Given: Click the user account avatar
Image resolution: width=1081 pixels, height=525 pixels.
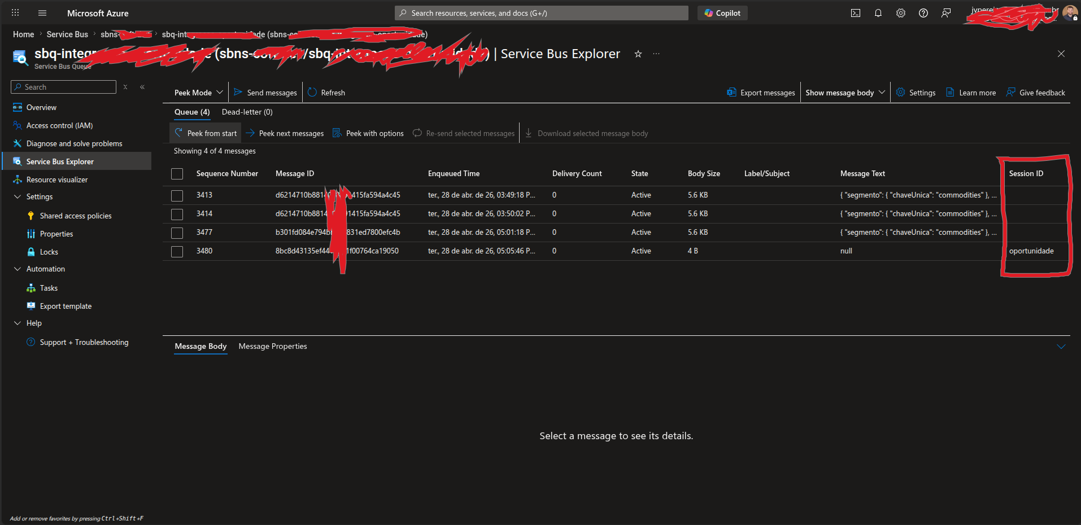Looking at the screenshot, I should [1070, 12].
